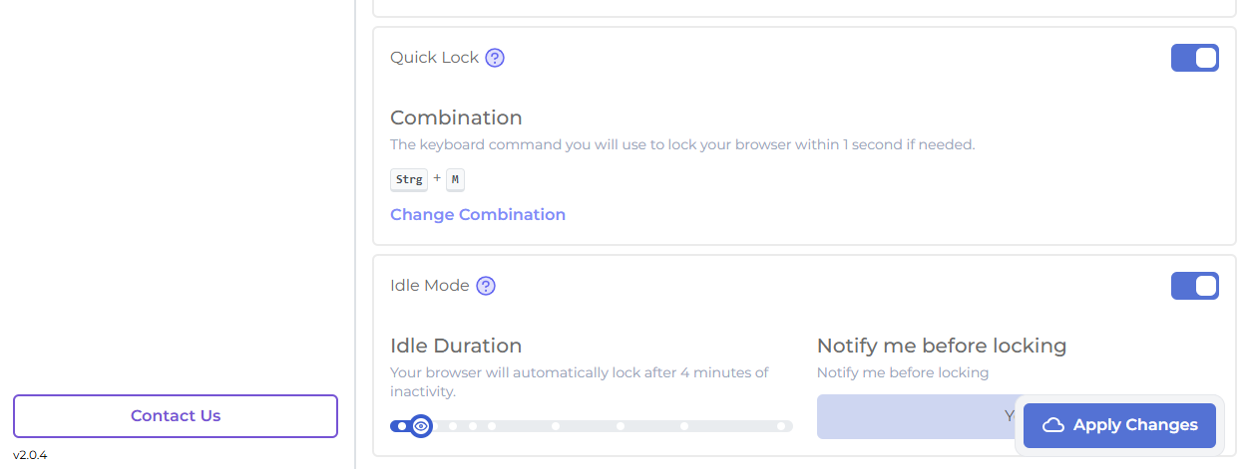Set idle slider to the last stop
Image resolution: width=1248 pixels, height=469 pixels.
click(x=781, y=426)
